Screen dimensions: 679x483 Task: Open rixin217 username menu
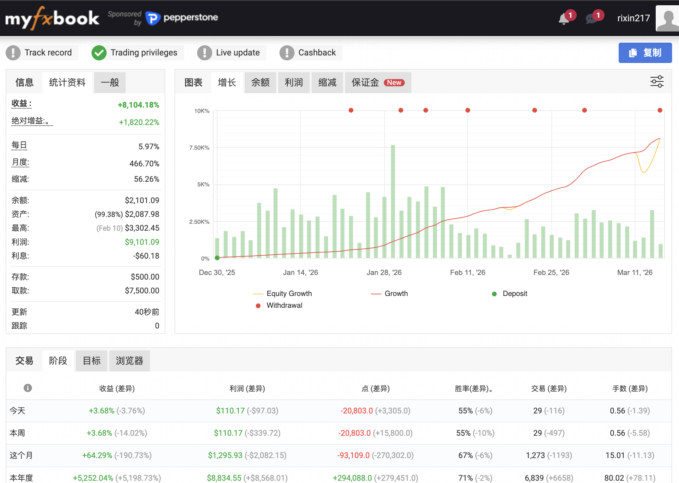tap(633, 18)
